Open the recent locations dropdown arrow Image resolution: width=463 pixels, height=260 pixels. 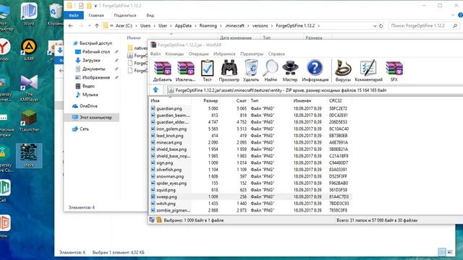90,26
